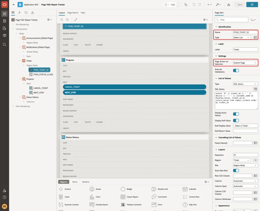
Task: Click the Dynamic Actions lightning tab icon
Action: [x=19, y=13]
